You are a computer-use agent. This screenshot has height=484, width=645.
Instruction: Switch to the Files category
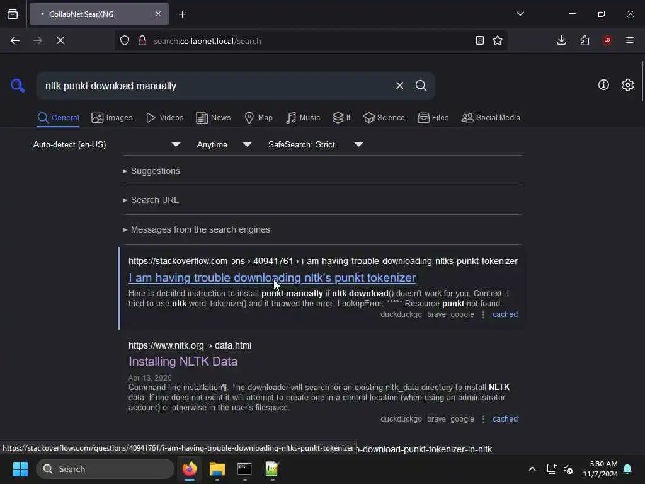click(x=433, y=118)
